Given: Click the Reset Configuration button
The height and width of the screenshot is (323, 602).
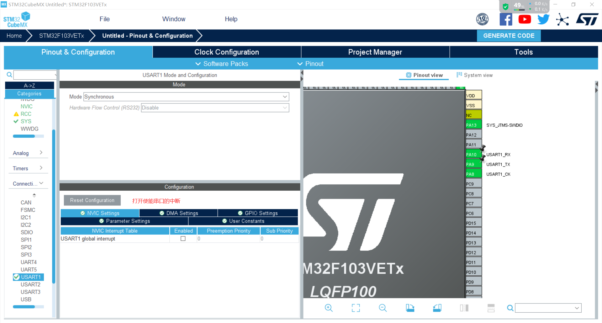Looking at the screenshot, I should point(92,200).
